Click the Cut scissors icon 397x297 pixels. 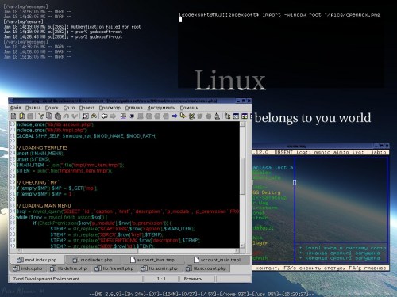(40, 116)
